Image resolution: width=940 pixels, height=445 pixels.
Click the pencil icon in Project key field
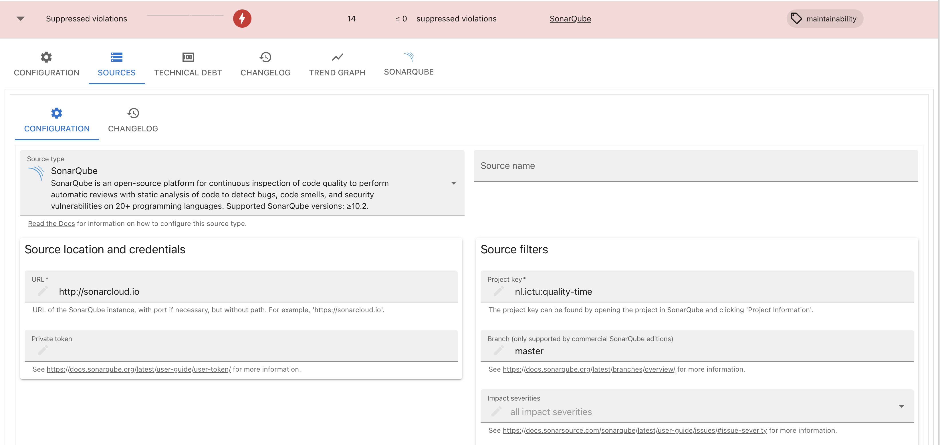pos(498,291)
